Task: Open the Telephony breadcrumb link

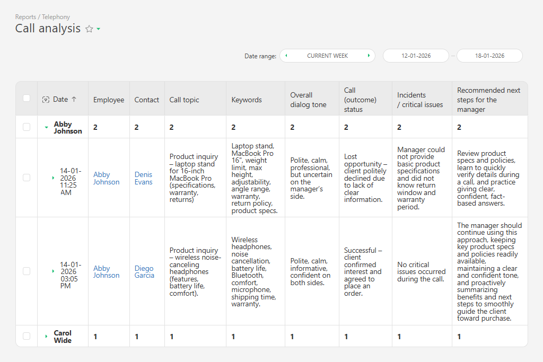Action: (56, 17)
